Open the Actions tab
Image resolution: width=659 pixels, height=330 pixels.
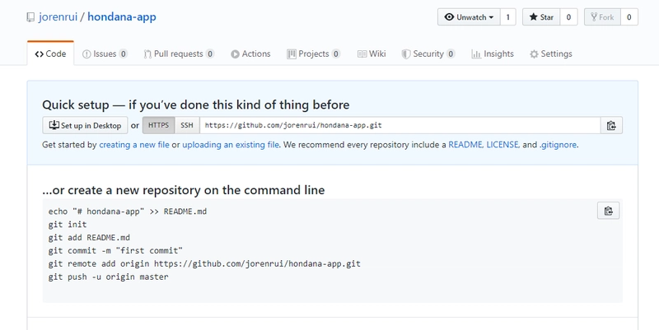(250, 53)
